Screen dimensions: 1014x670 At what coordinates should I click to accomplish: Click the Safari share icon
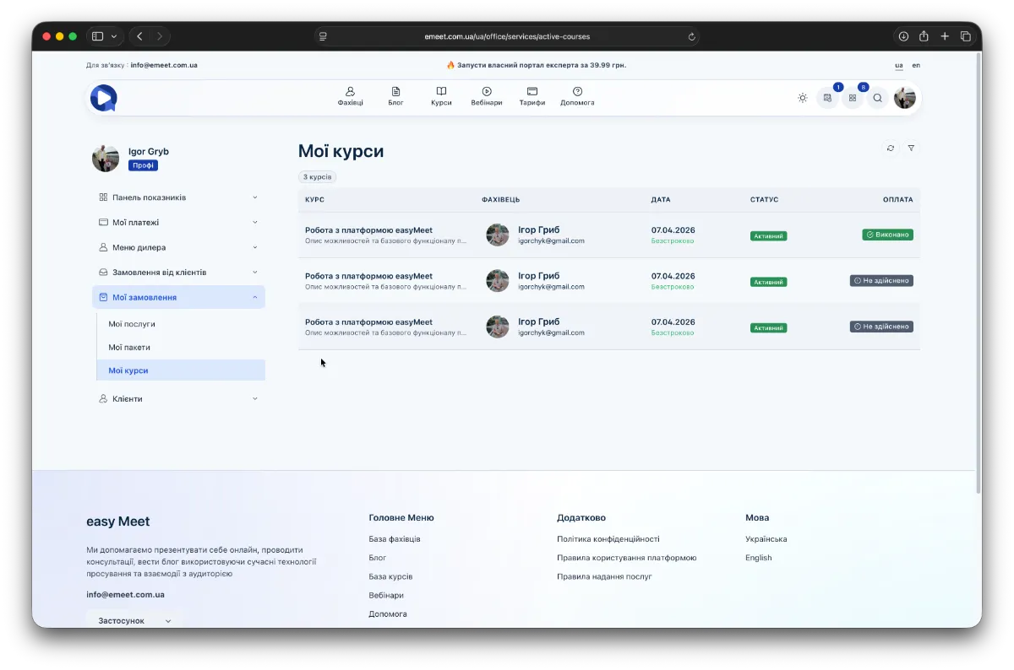[924, 36]
